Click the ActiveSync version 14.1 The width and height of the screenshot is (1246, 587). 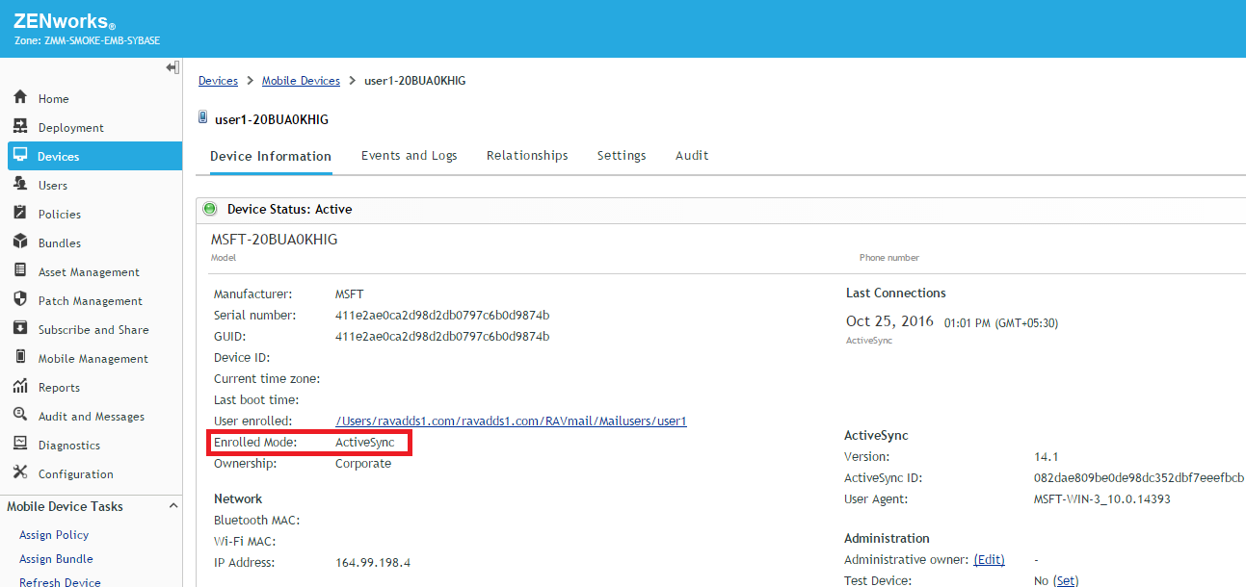[x=1046, y=457]
